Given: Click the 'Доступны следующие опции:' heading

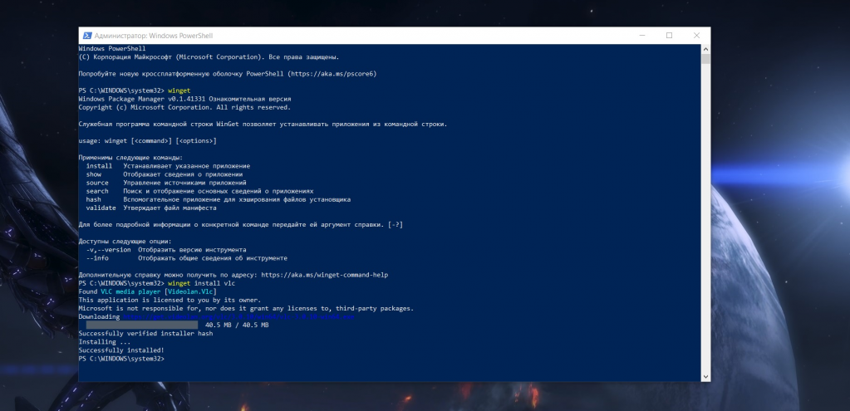Looking at the screenshot, I should pyautogui.click(x=125, y=242).
